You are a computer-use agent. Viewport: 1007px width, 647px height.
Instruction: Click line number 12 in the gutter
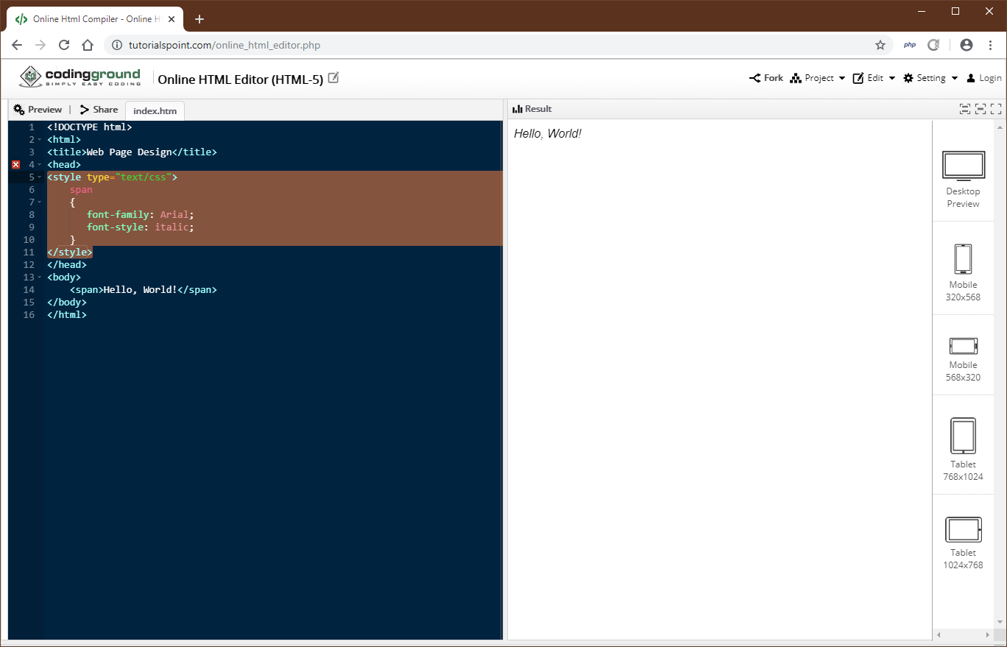tap(29, 265)
